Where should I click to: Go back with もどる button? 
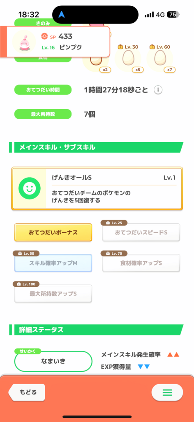coord(27,392)
